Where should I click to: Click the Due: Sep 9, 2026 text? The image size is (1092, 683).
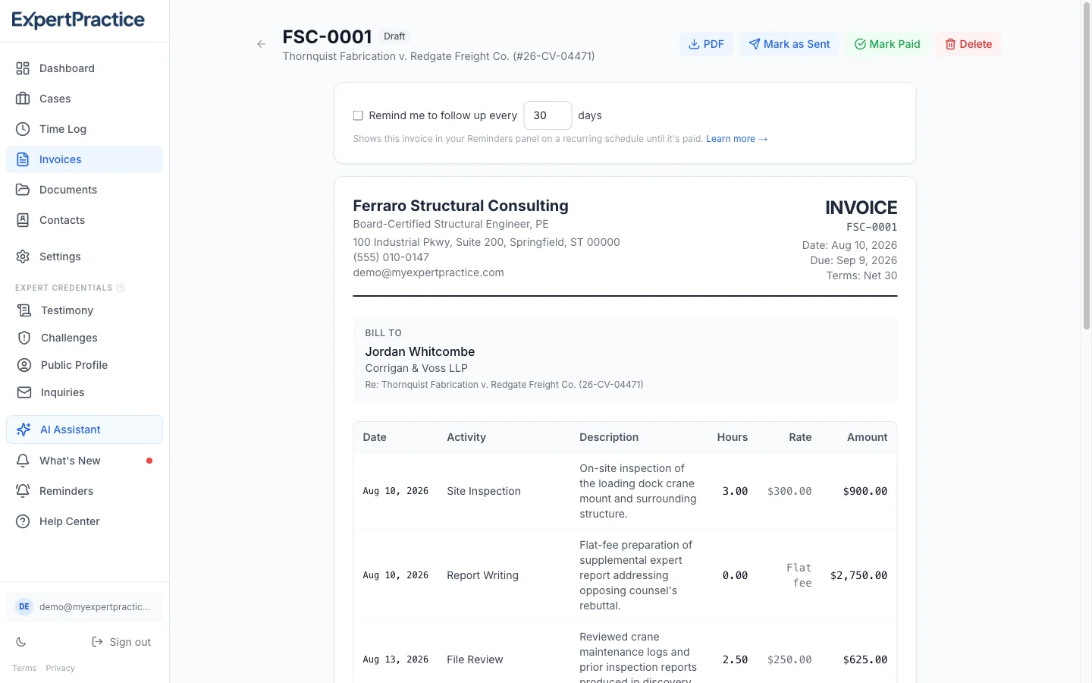tap(854, 260)
